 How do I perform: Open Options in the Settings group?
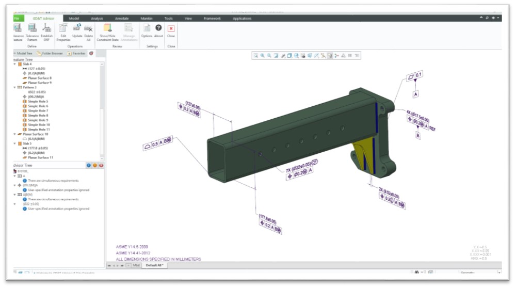[x=147, y=31]
